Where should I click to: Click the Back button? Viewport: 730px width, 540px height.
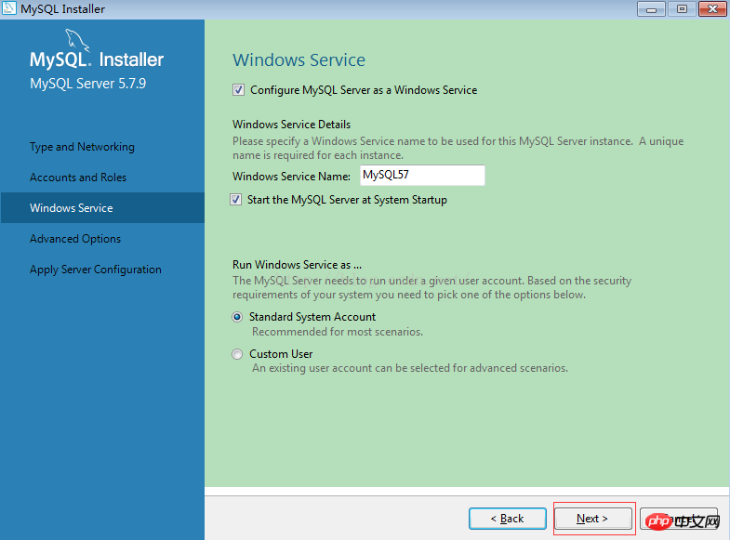tap(508, 518)
